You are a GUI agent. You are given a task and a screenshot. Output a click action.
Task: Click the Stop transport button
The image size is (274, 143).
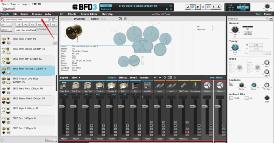click(193, 7)
